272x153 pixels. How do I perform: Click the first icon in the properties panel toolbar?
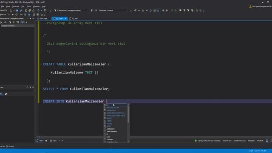(x=2, y=94)
